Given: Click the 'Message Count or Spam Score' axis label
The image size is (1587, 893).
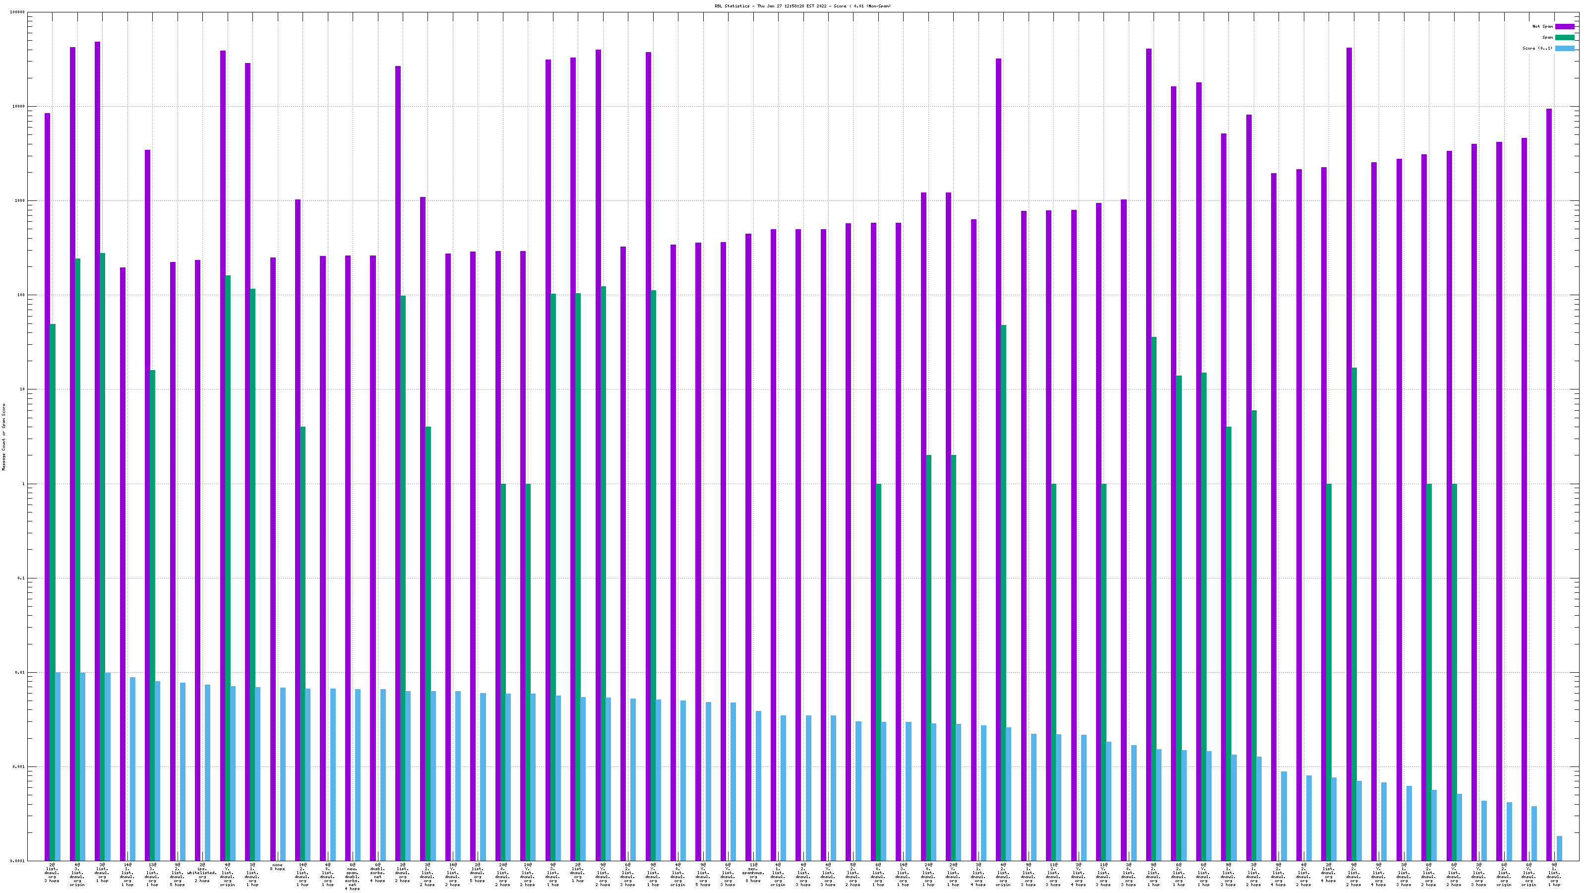Looking at the screenshot, I should pyautogui.click(x=3, y=437).
